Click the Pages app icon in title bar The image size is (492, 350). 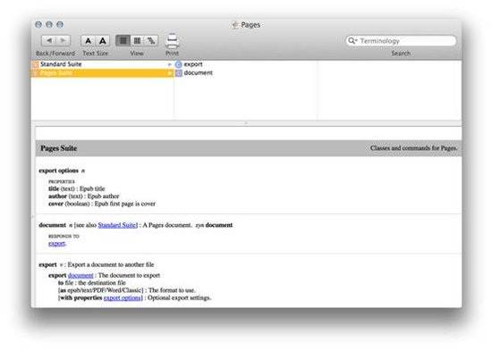(234, 25)
